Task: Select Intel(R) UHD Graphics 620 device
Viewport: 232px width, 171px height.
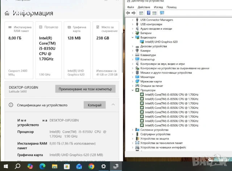Action: pos(161,42)
